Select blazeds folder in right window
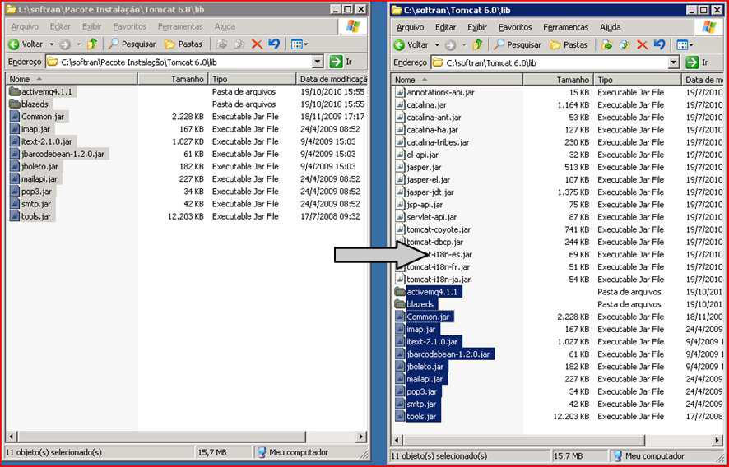Screen dimensions: 729x467 pyautogui.click(x=416, y=304)
